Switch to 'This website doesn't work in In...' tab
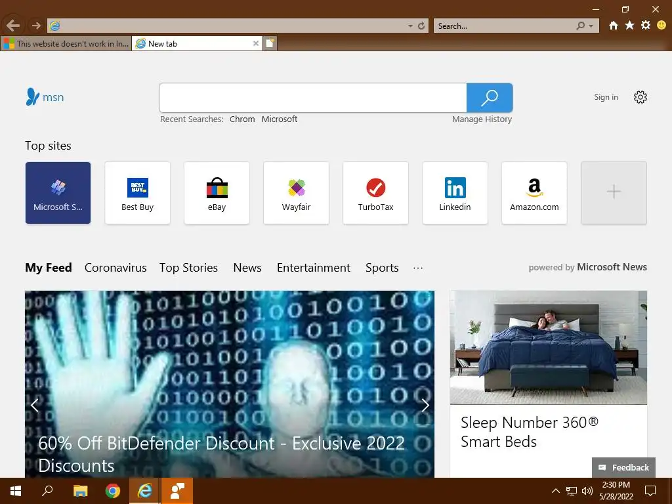Screen dimensions: 672x504 point(66,43)
